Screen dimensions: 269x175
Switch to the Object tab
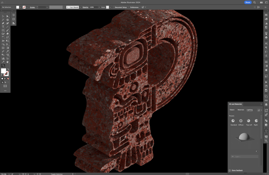pyautogui.click(x=232, y=110)
